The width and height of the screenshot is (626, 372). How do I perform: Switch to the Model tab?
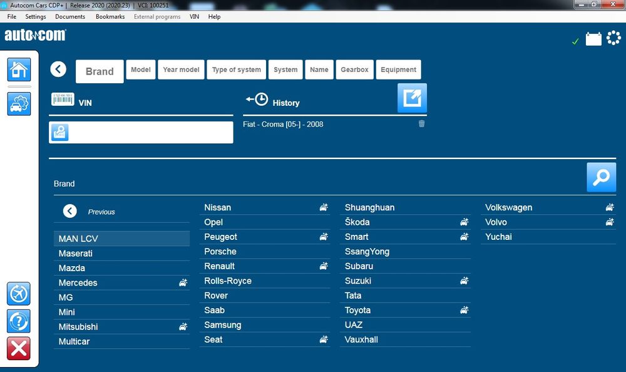tap(141, 70)
